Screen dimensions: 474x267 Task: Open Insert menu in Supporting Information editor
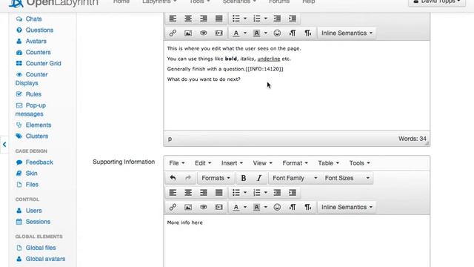click(x=232, y=163)
